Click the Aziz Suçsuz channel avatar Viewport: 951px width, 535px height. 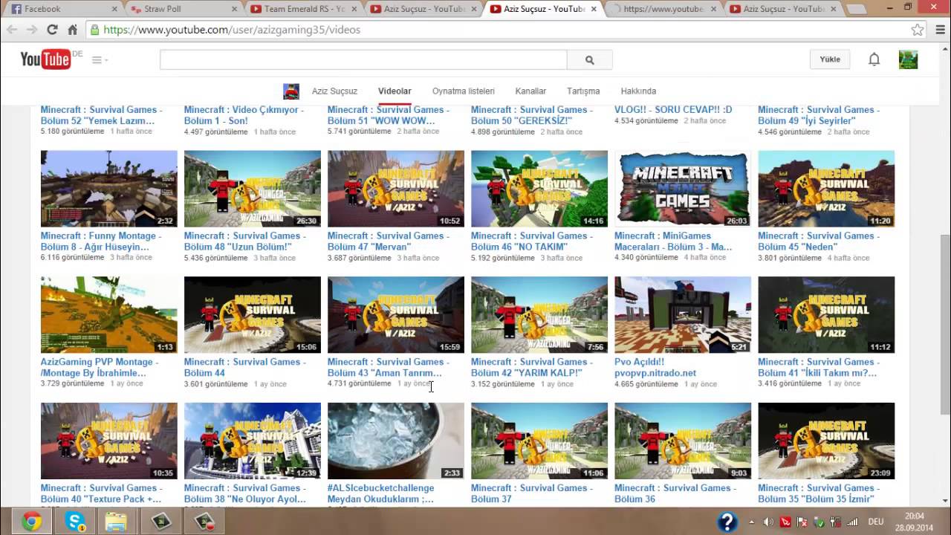291,91
